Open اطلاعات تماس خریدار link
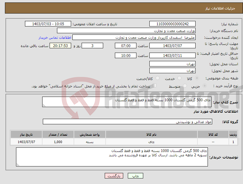The width and height of the screenshot is (243, 184). point(55,38)
